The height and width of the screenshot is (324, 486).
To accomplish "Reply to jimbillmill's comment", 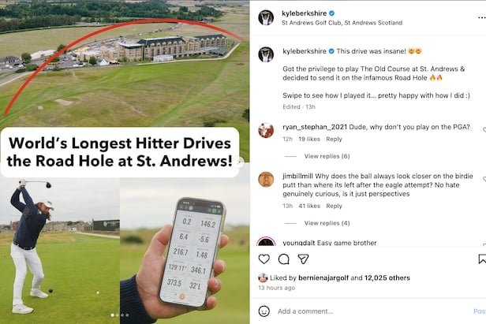I will point(334,206).
